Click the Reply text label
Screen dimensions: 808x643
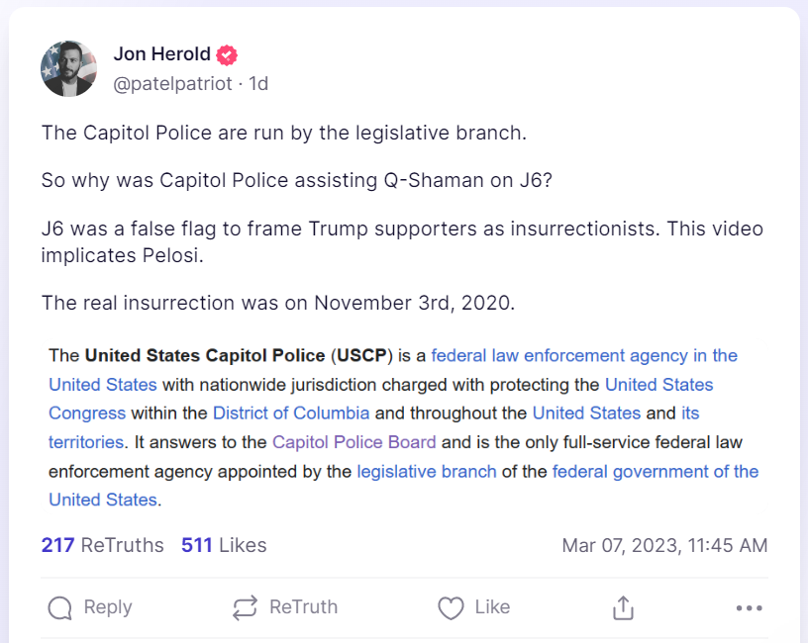pyautogui.click(x=108, y=607)
